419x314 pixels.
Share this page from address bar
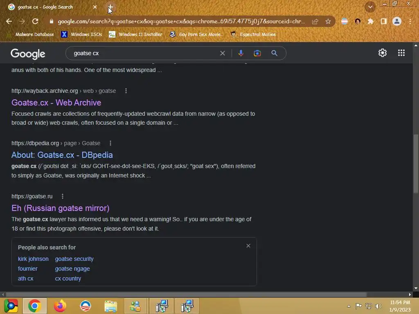tap(315, 21)
